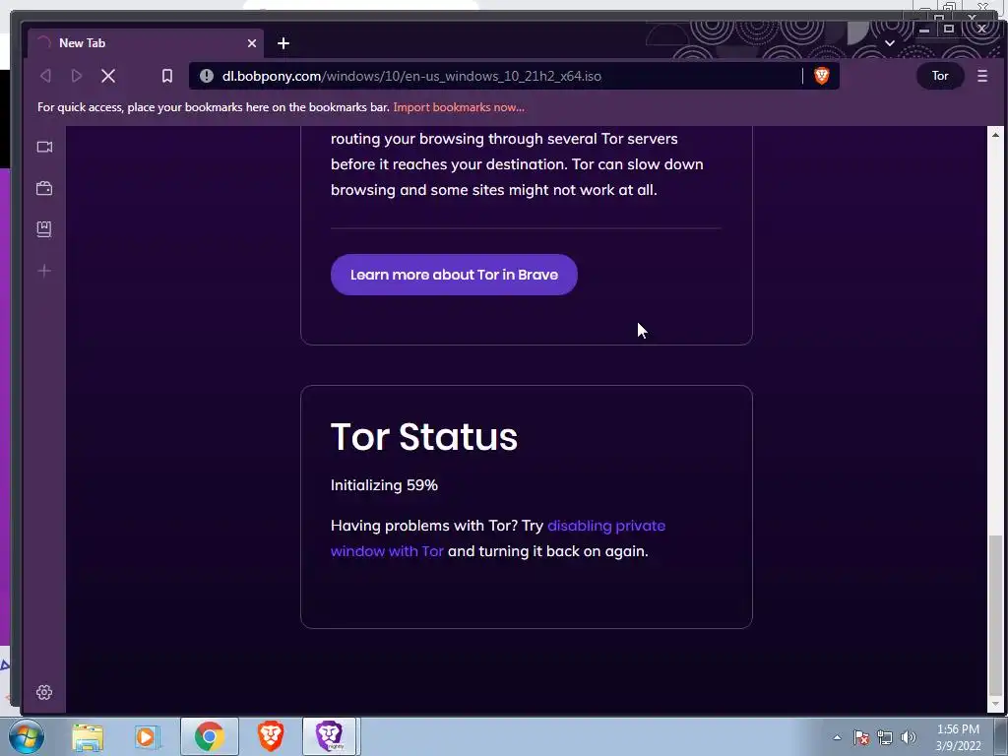Expand the tab search chevron dropdown

[x=890, y=43]
